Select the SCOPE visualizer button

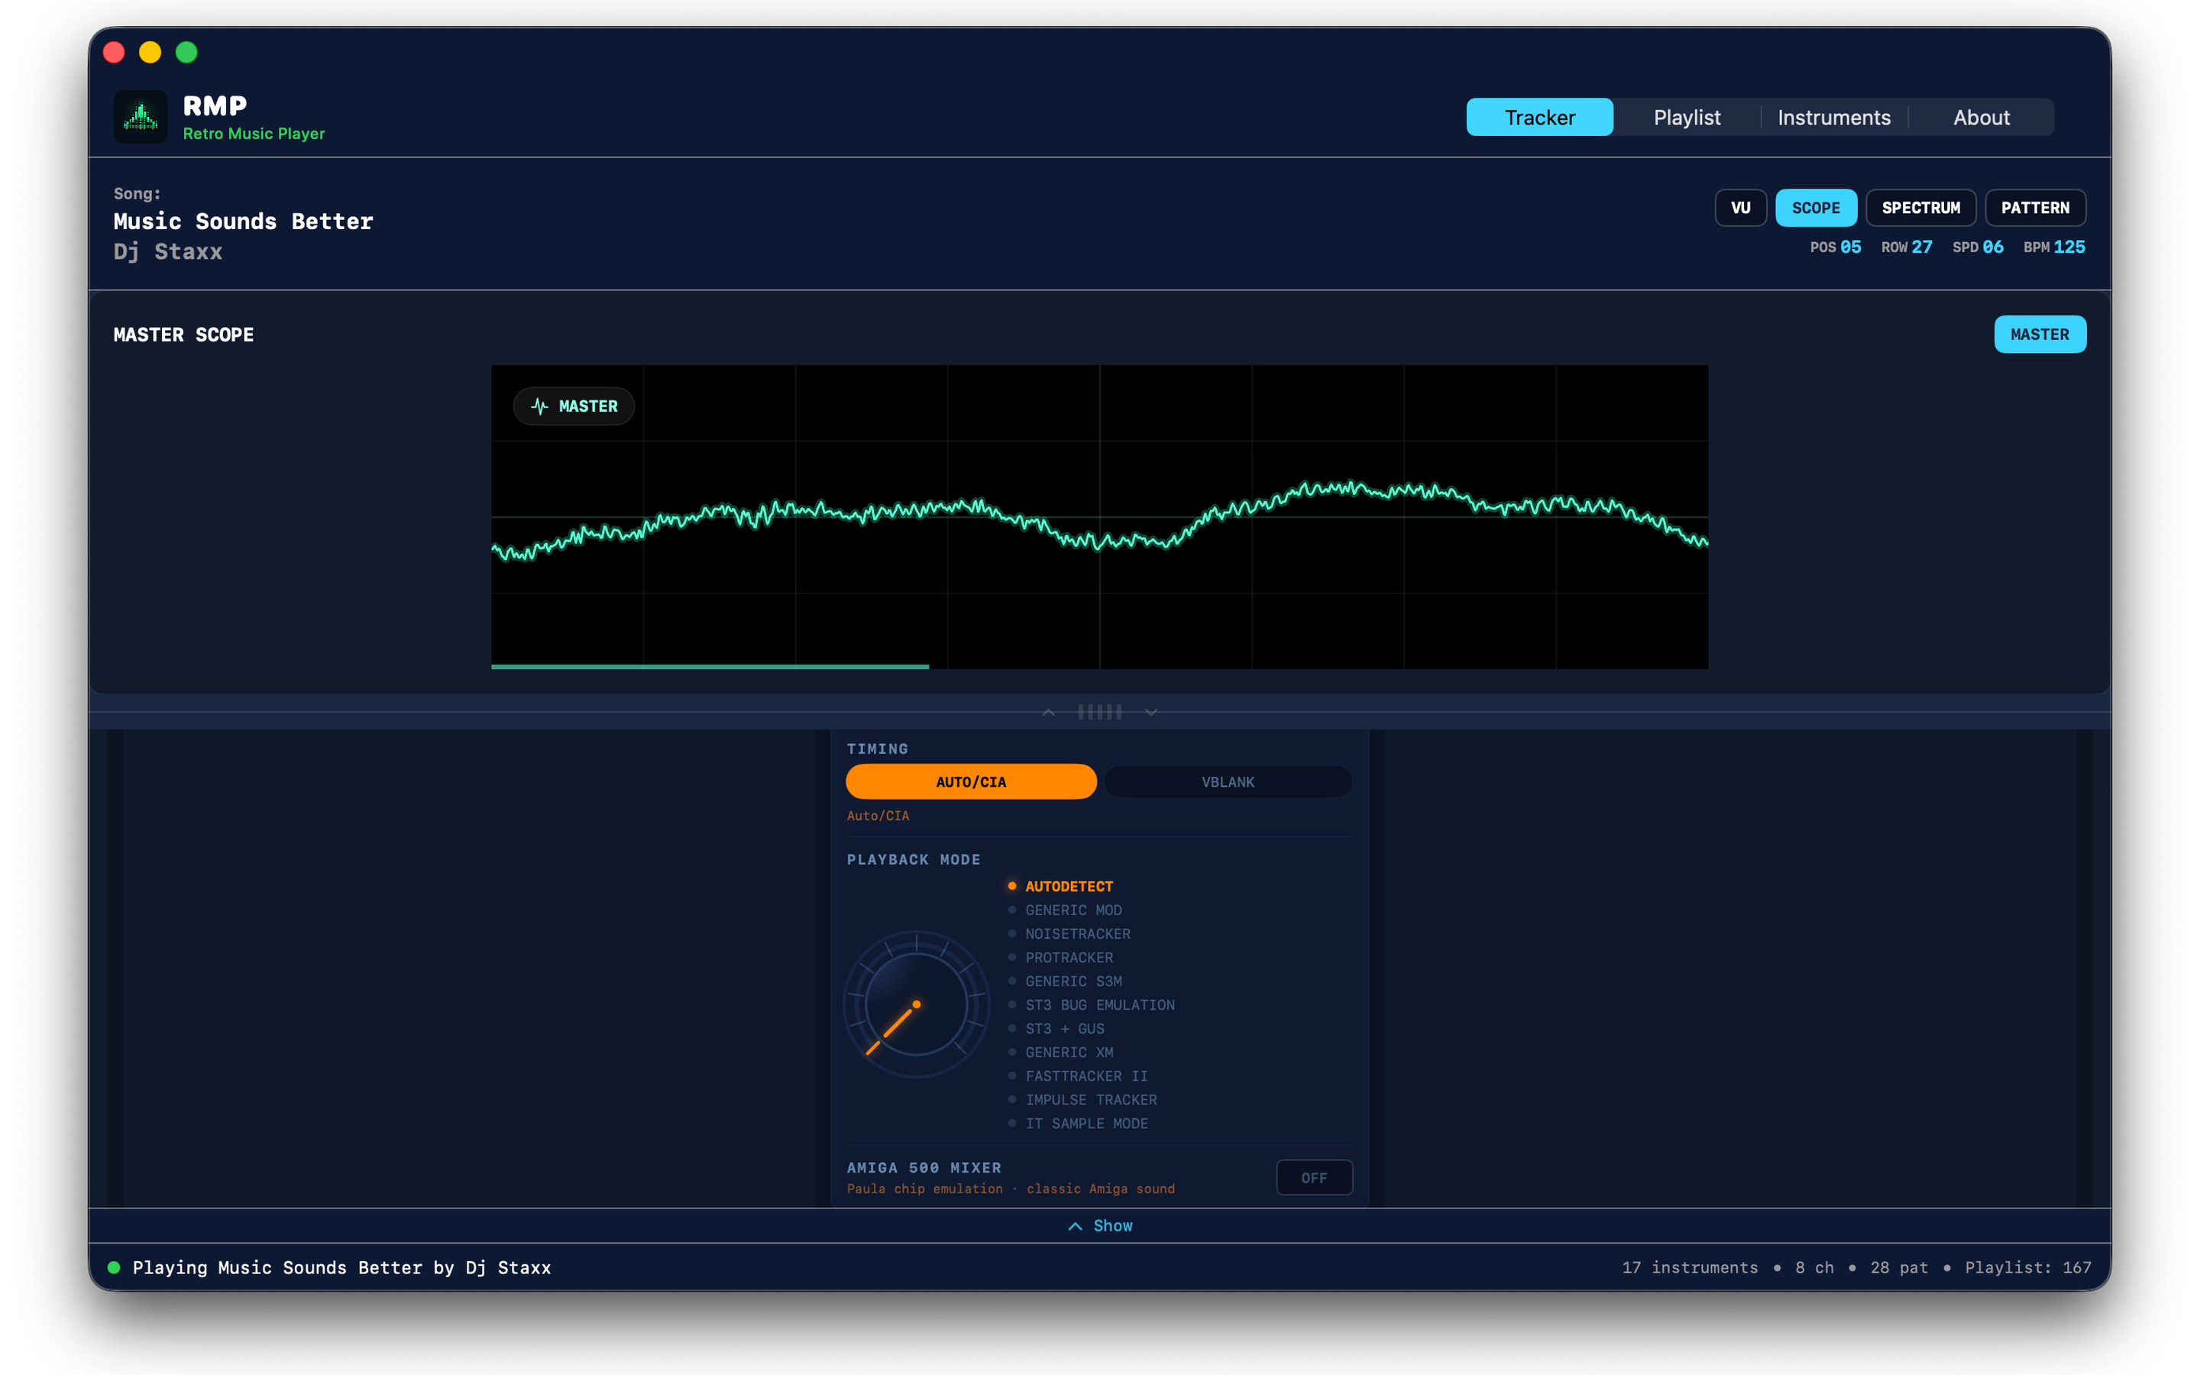tap(1816, 207)
